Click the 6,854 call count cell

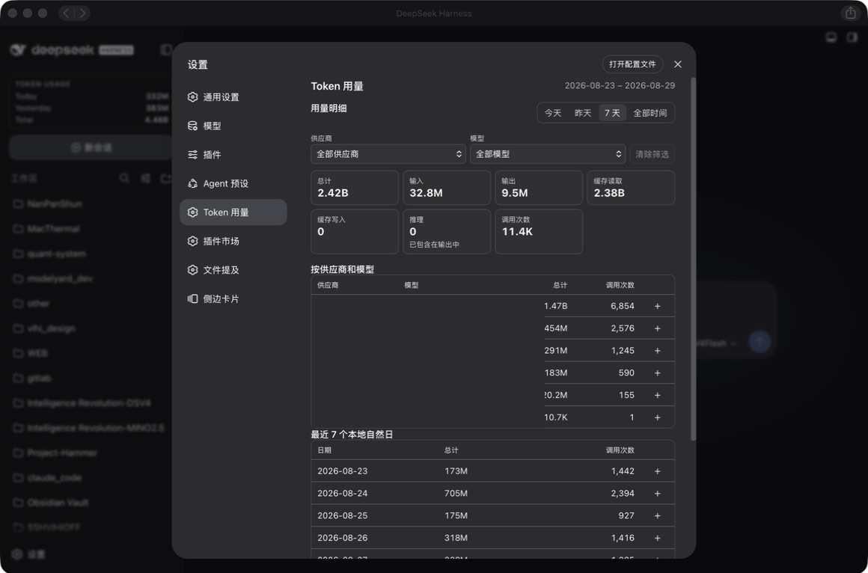(x=623, y=306)
